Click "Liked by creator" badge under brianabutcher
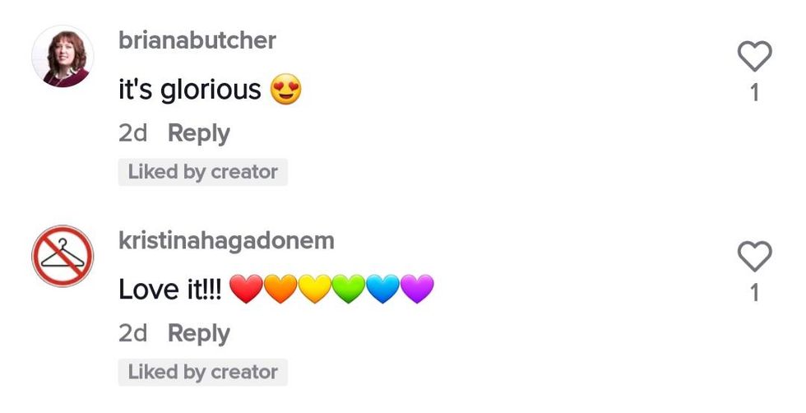The height and width of the screenshot is (413, 806). coord(203,172)
